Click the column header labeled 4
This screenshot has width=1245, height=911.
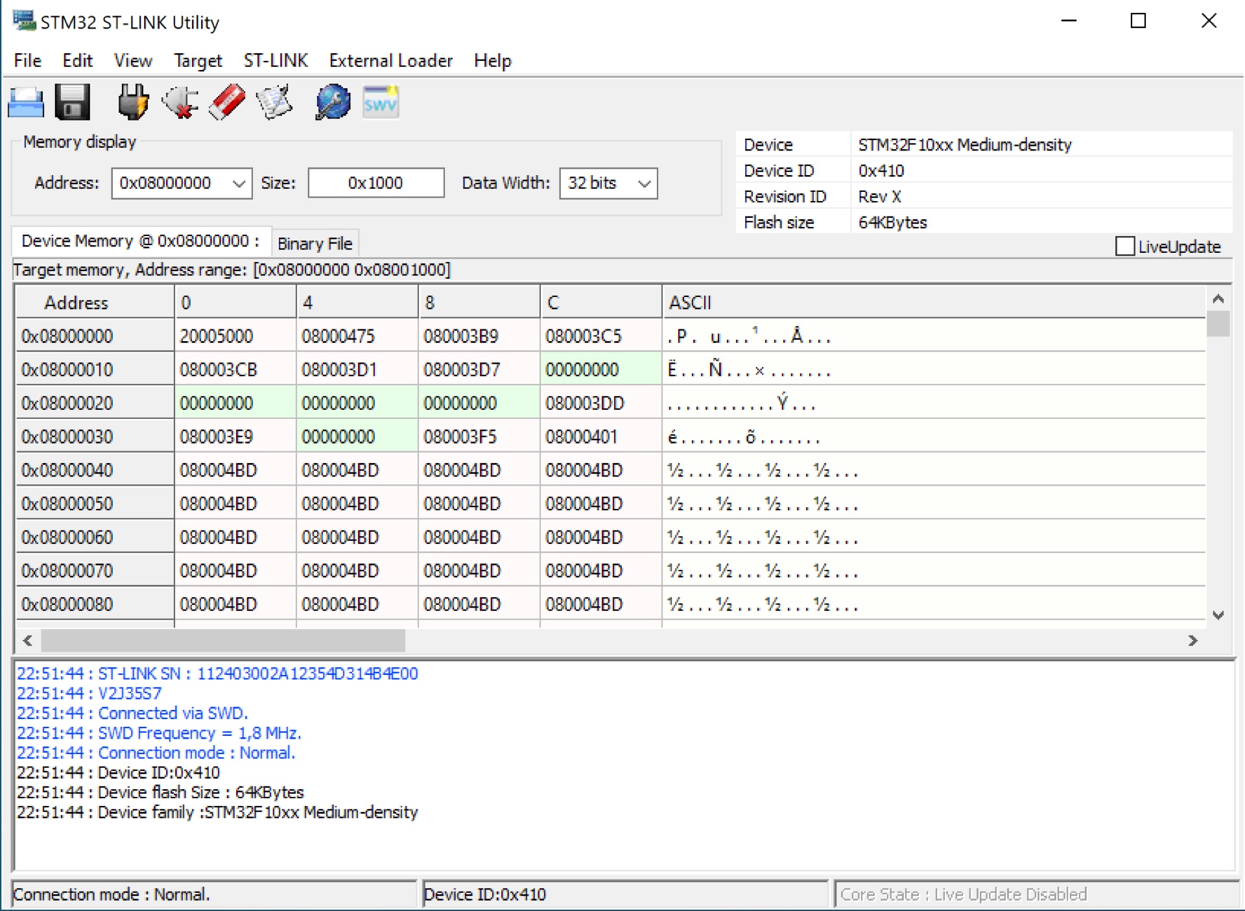(x=357, y=303)
